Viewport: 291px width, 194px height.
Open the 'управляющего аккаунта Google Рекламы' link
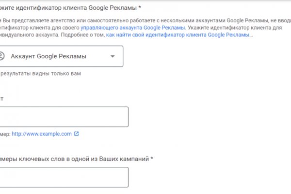point(132,28)
